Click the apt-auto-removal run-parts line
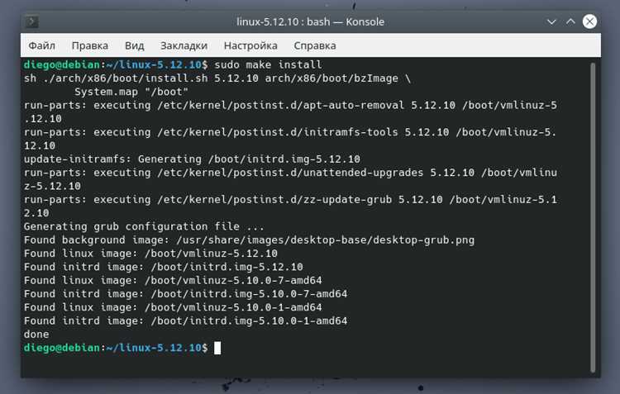This screenshot has width=620, height=394. pyautogui.click(x=291, y=112)
